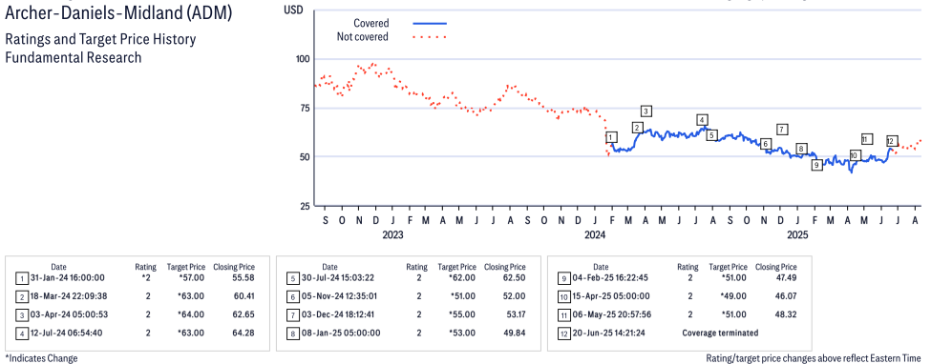Click the date 08-Jan-25 05:00:00

point(340,333)
